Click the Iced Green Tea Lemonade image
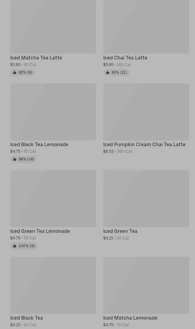 [x=53, y=198]
